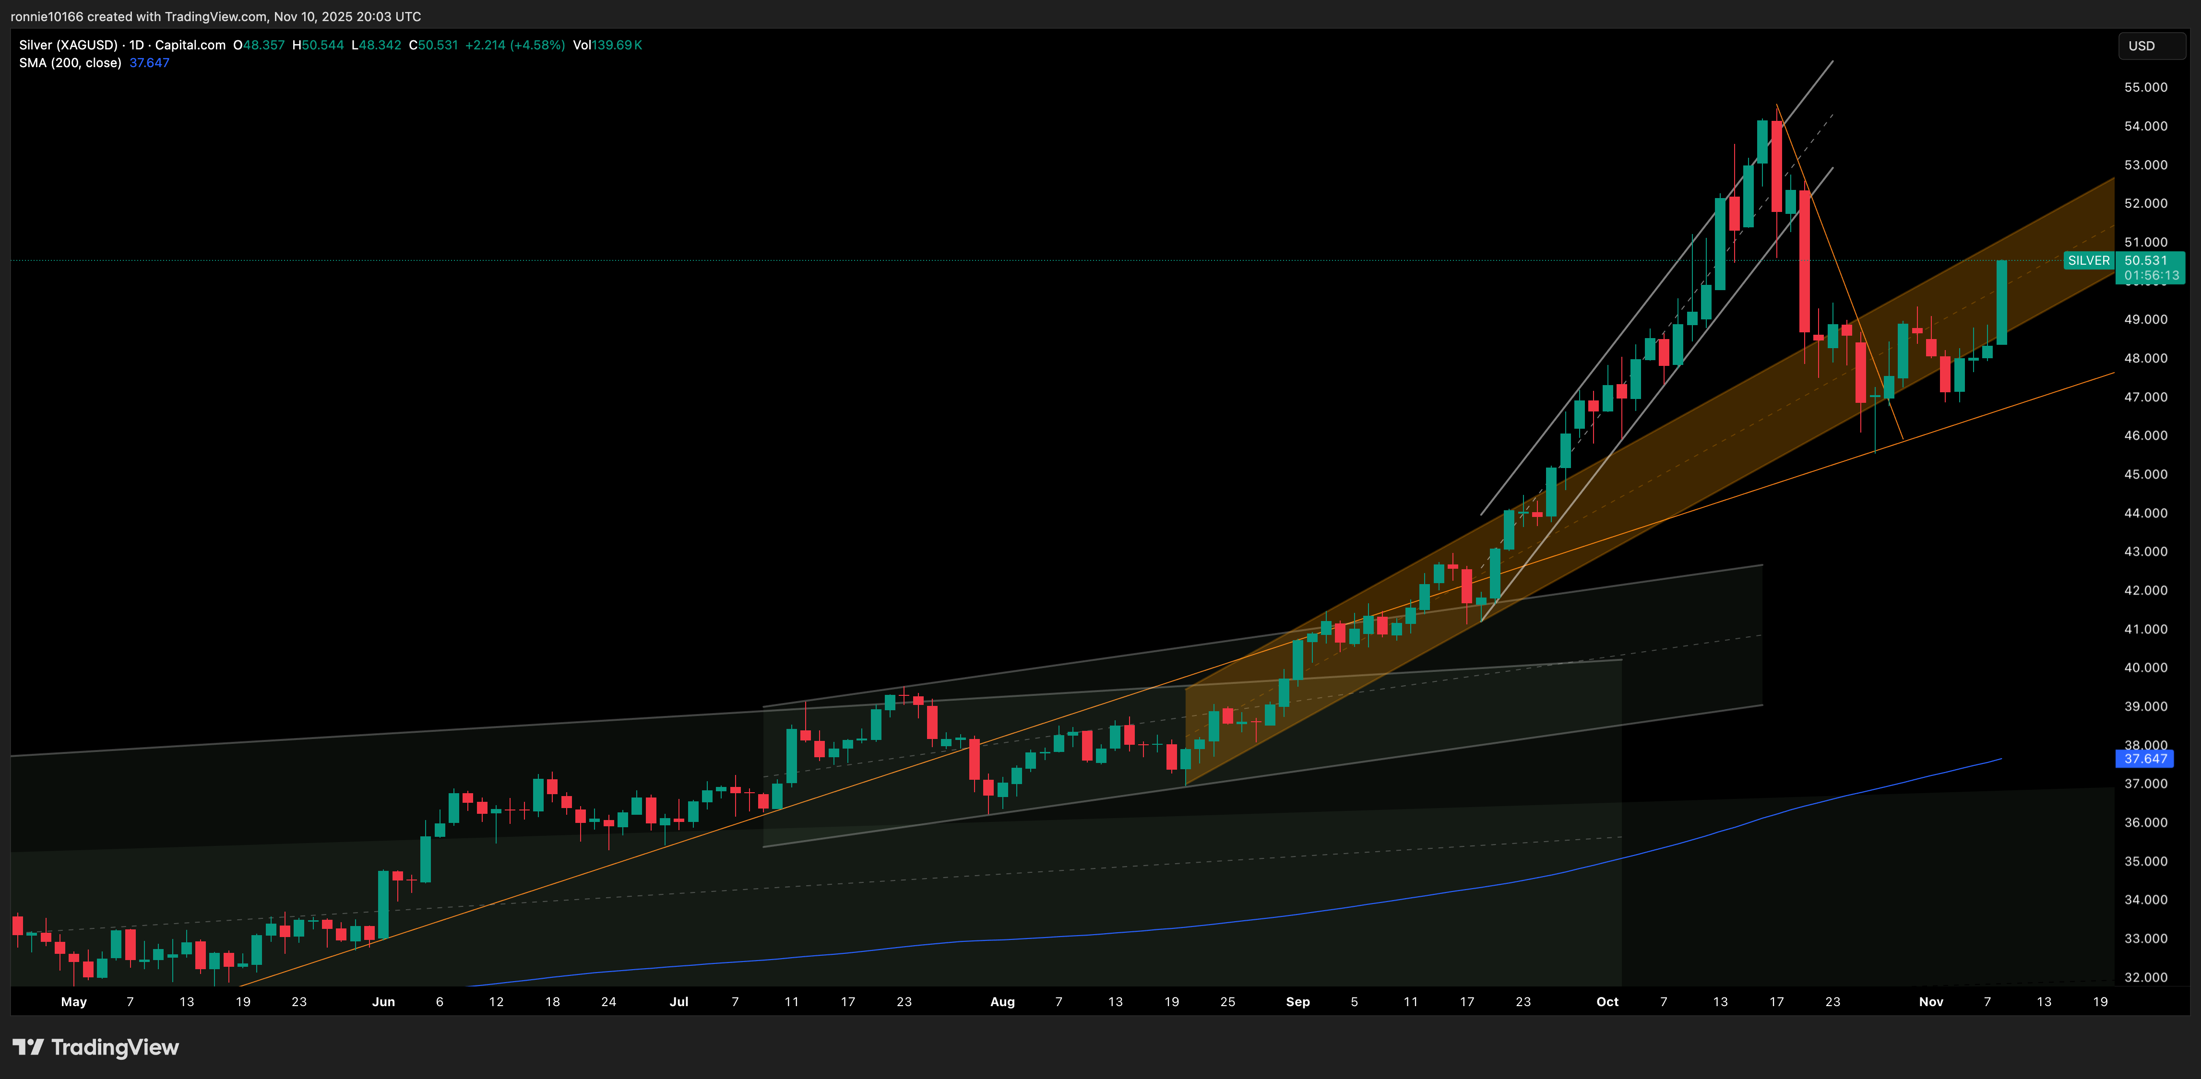This screenshot has width=2201, height=1079.
Task: Click the TradingView wordmark text
Action: (115, 1046)
